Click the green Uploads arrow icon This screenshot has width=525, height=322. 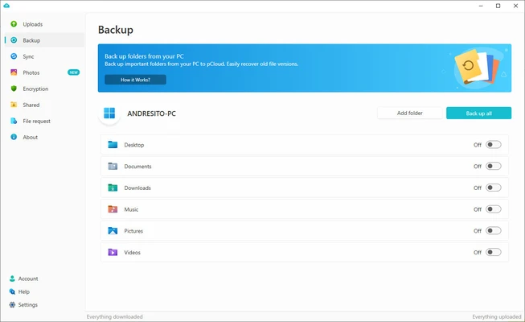[14, 24]
